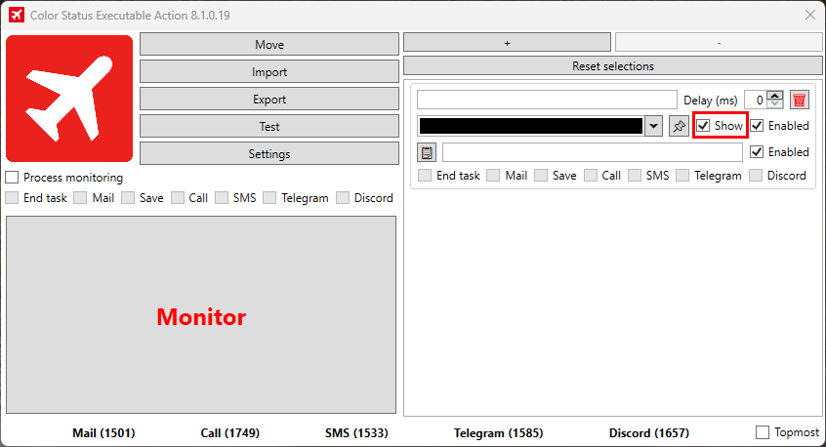Close the Color Status Executable Action window

point(810,15)
